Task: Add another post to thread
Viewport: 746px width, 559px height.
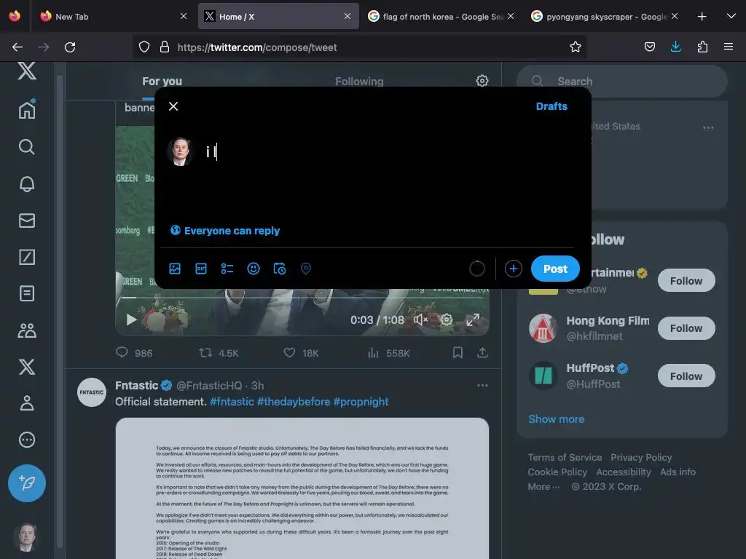Action: (x=513, y=269)
